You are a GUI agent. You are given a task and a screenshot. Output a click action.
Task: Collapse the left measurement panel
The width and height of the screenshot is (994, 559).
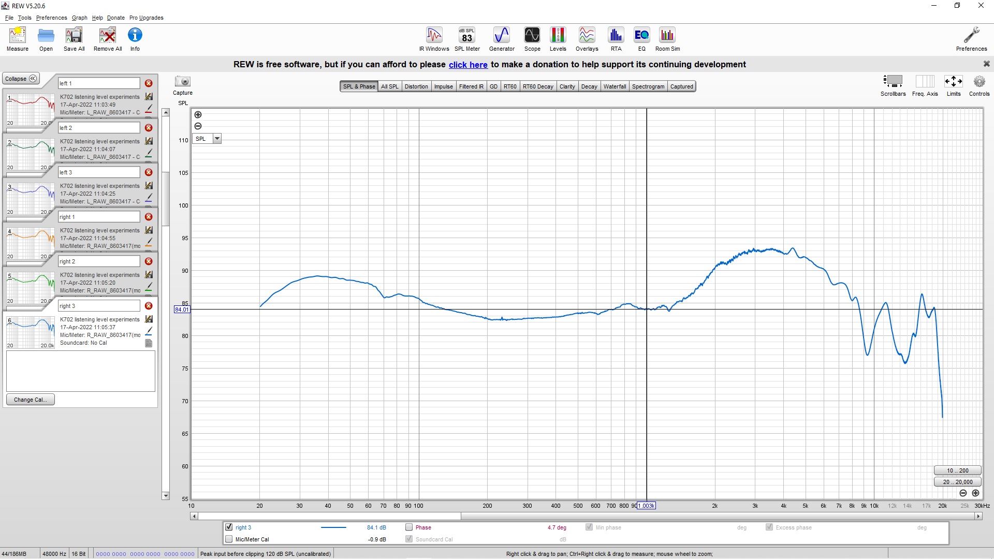point(20,78)
